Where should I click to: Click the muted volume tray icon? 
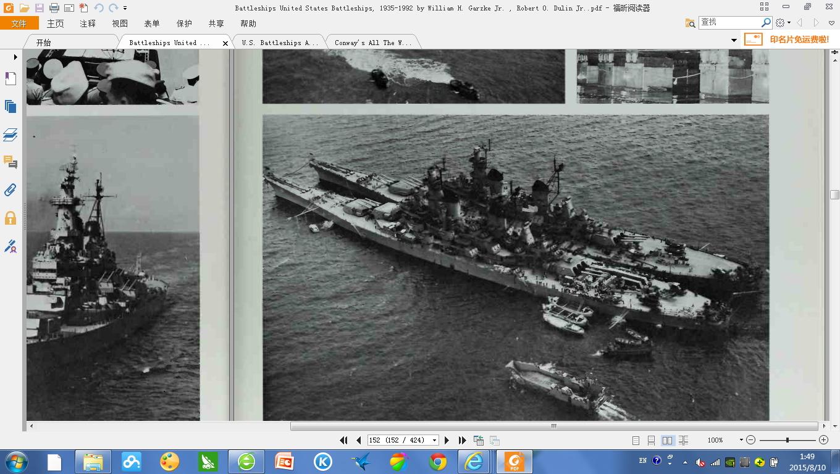pos(700,462)
